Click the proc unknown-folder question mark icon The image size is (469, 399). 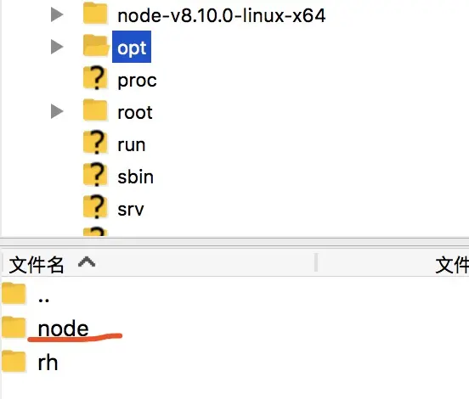[95, 78]
